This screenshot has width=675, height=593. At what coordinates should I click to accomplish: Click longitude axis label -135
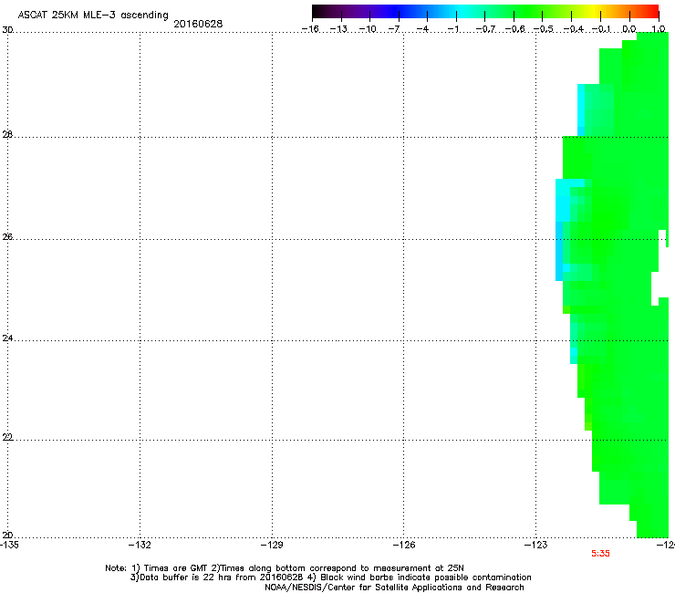[x=9, y=545]
